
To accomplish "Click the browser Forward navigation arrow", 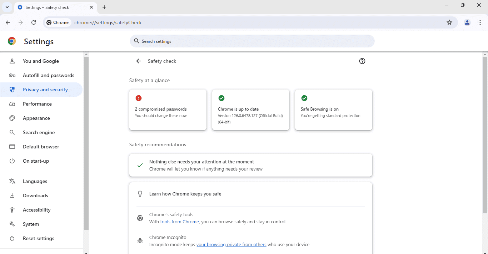I will pyautogui.click(x=21, y=22).
